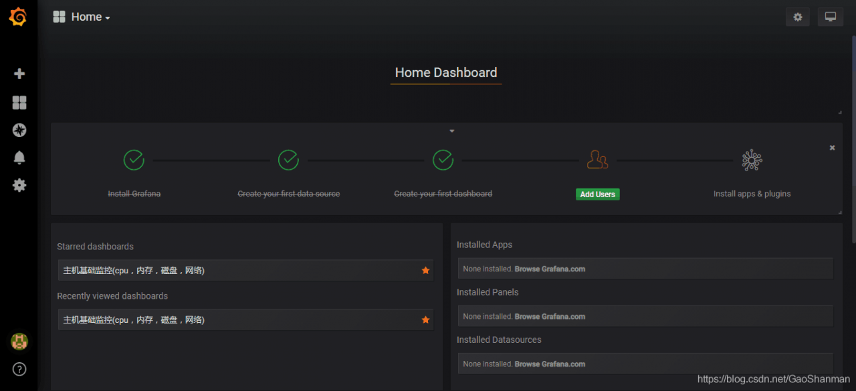Click the Grafana logo icon

coord(18,17)
